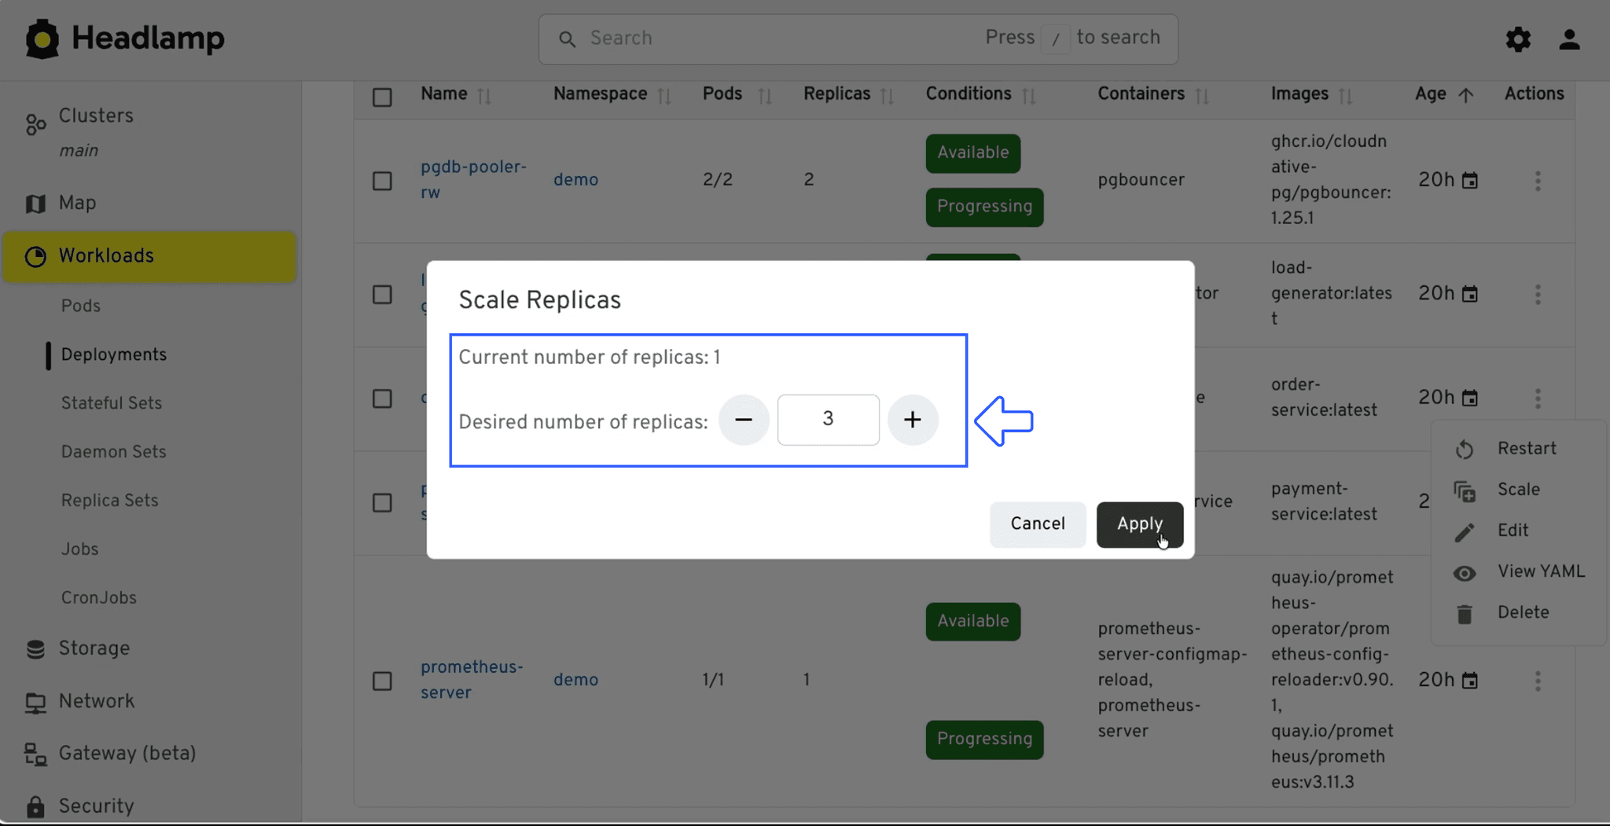This screenshot has width=1610, height=826.
Task: Click the View YAML eye icon
Action: [1464, 573]
